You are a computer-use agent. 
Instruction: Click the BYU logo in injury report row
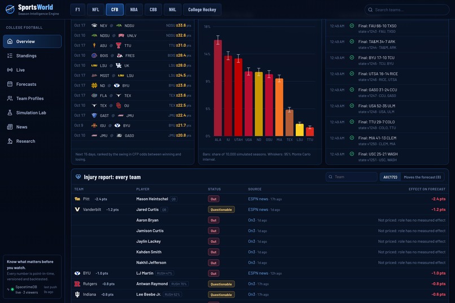point(77,273)
